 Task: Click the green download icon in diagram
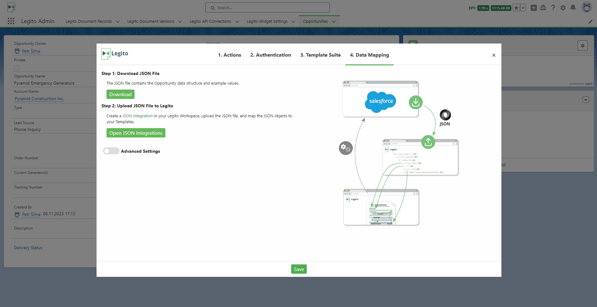coord(416,102)
